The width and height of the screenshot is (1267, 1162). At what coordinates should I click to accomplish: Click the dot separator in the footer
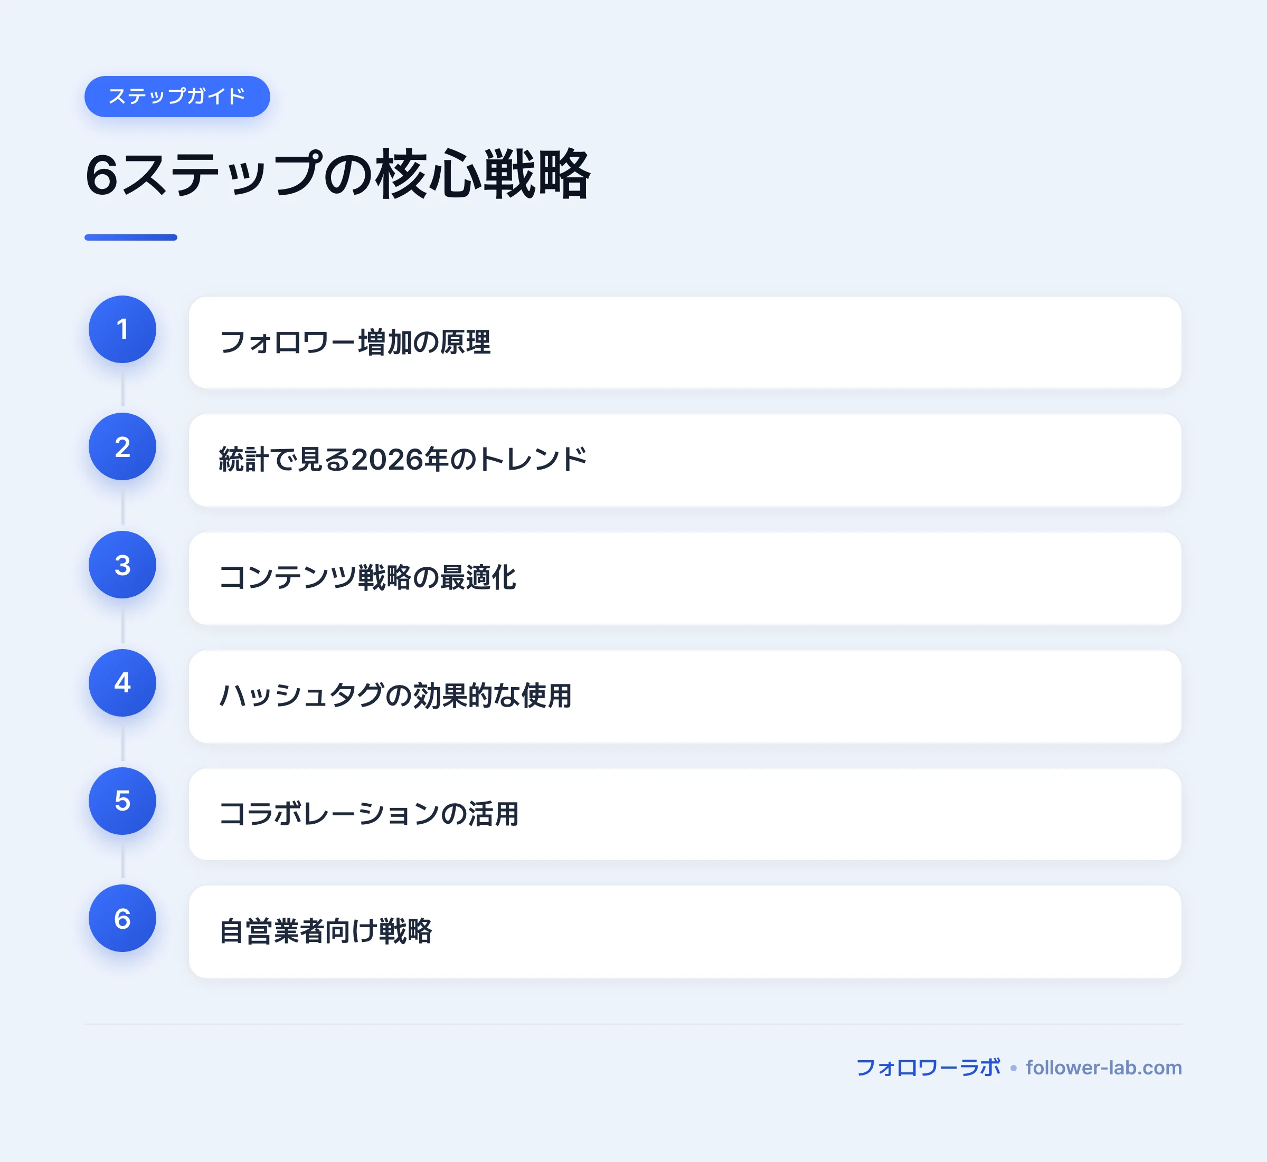click(x=1013, y=1068)
